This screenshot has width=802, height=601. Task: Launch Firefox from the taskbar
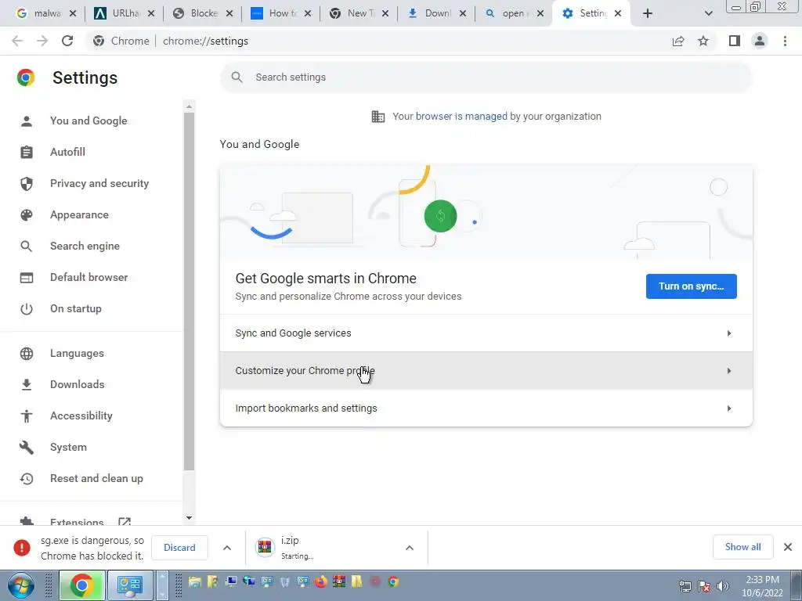(320, 581)
